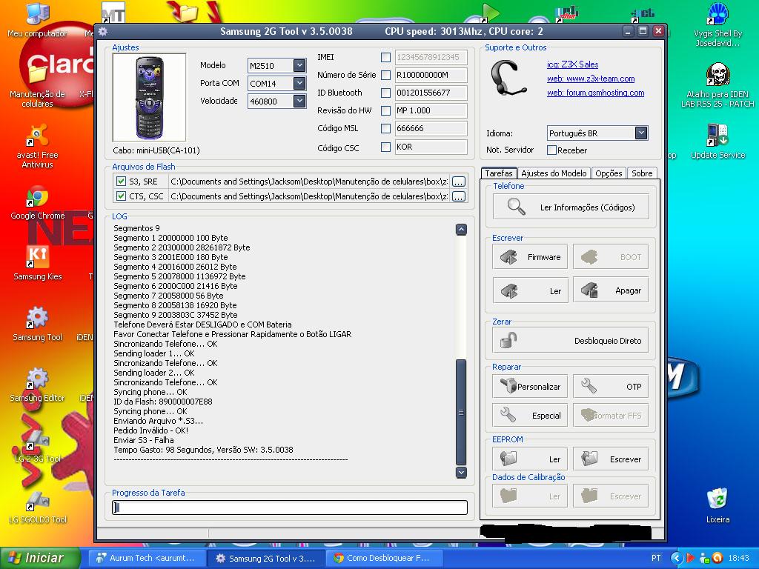Viewport: 759px width, 569px height.
Task: Open the Porta COM dropdown
Action: click(299, 83)
